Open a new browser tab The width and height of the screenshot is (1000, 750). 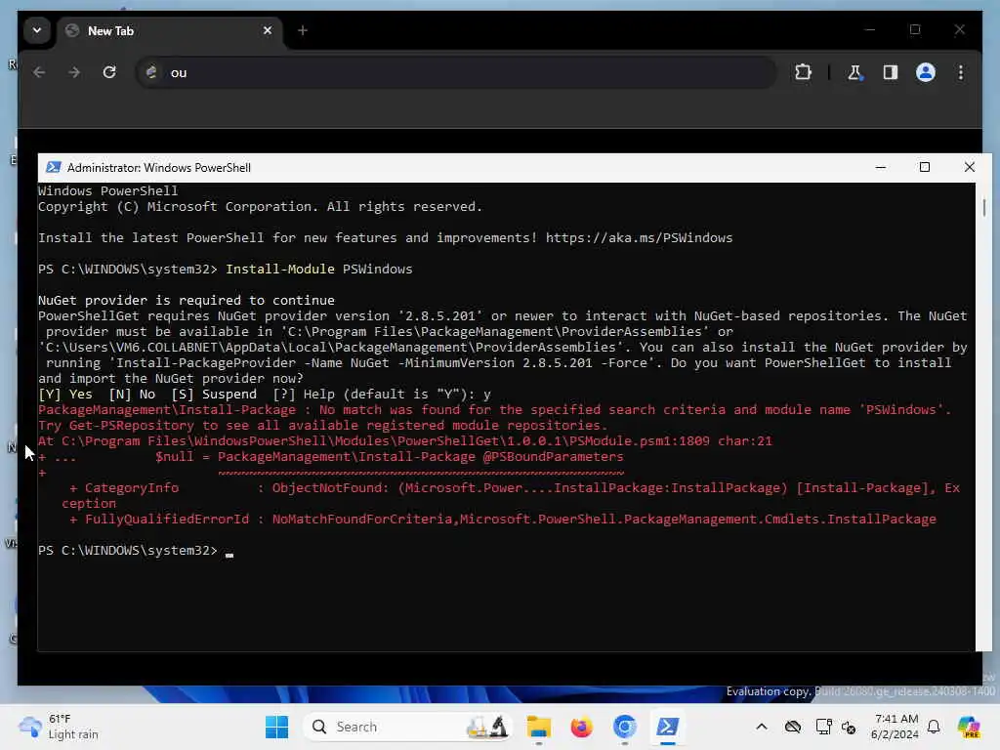tap(303, 30)
